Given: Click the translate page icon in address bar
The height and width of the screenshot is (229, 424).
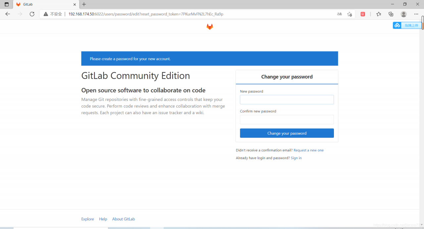Looking at the screenshot, I should (340, 14).
